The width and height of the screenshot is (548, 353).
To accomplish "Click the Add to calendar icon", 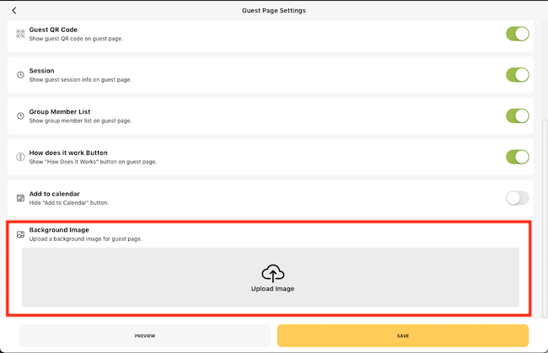I will [20, 198].
